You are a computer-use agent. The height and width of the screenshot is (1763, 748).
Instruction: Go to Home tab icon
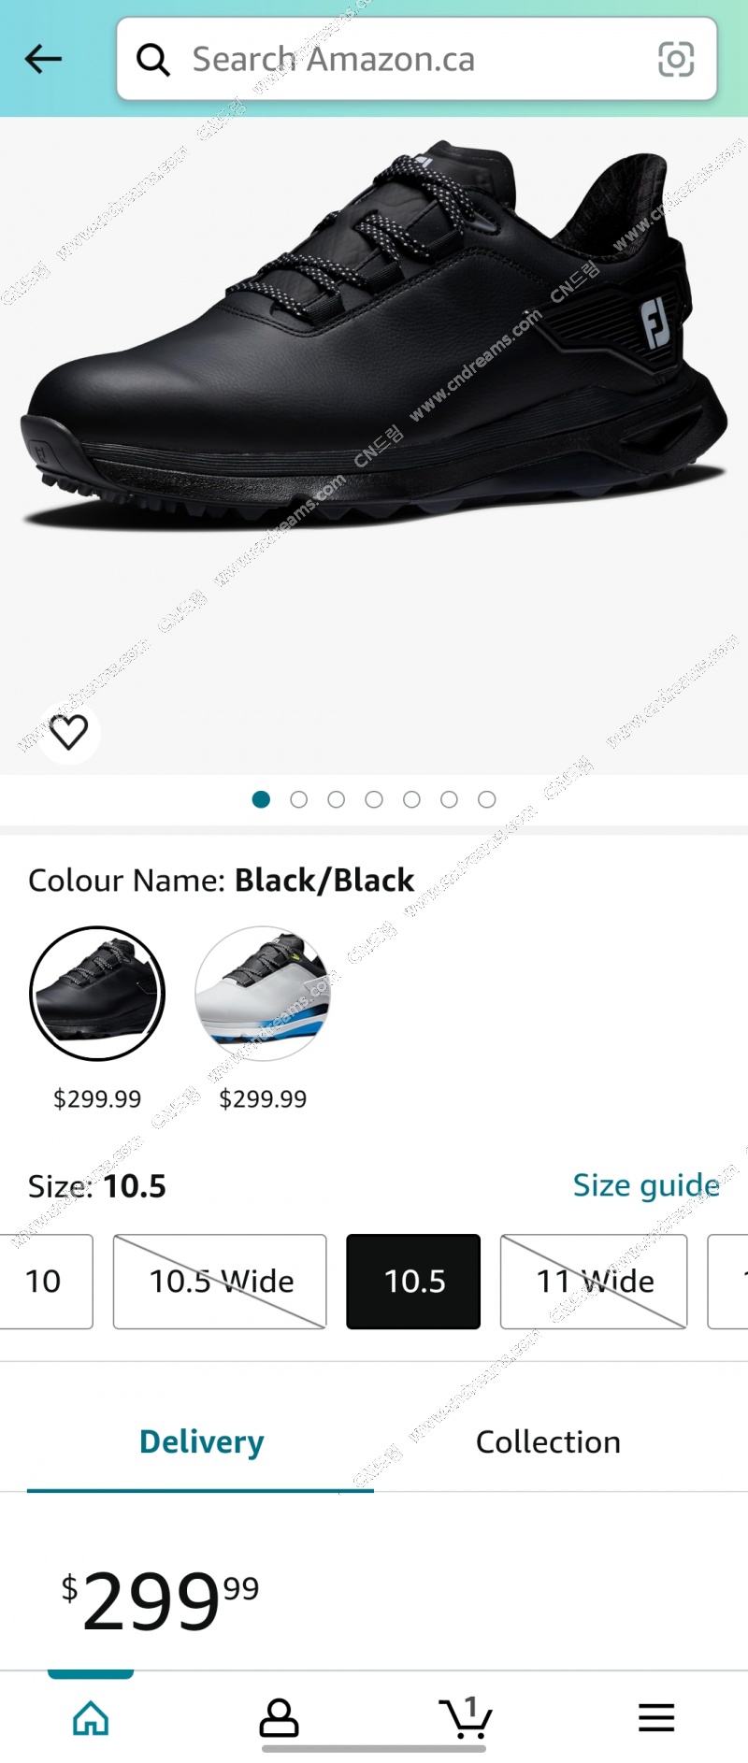(91, 1717)
